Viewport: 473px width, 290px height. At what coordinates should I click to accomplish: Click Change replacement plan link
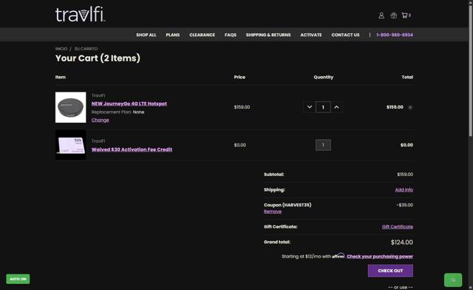101,120
